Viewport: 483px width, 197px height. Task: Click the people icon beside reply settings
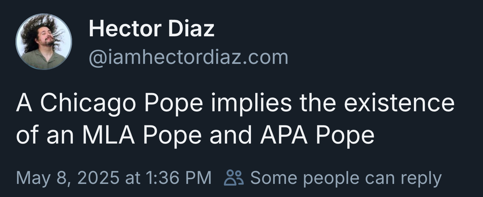point(233,178)
